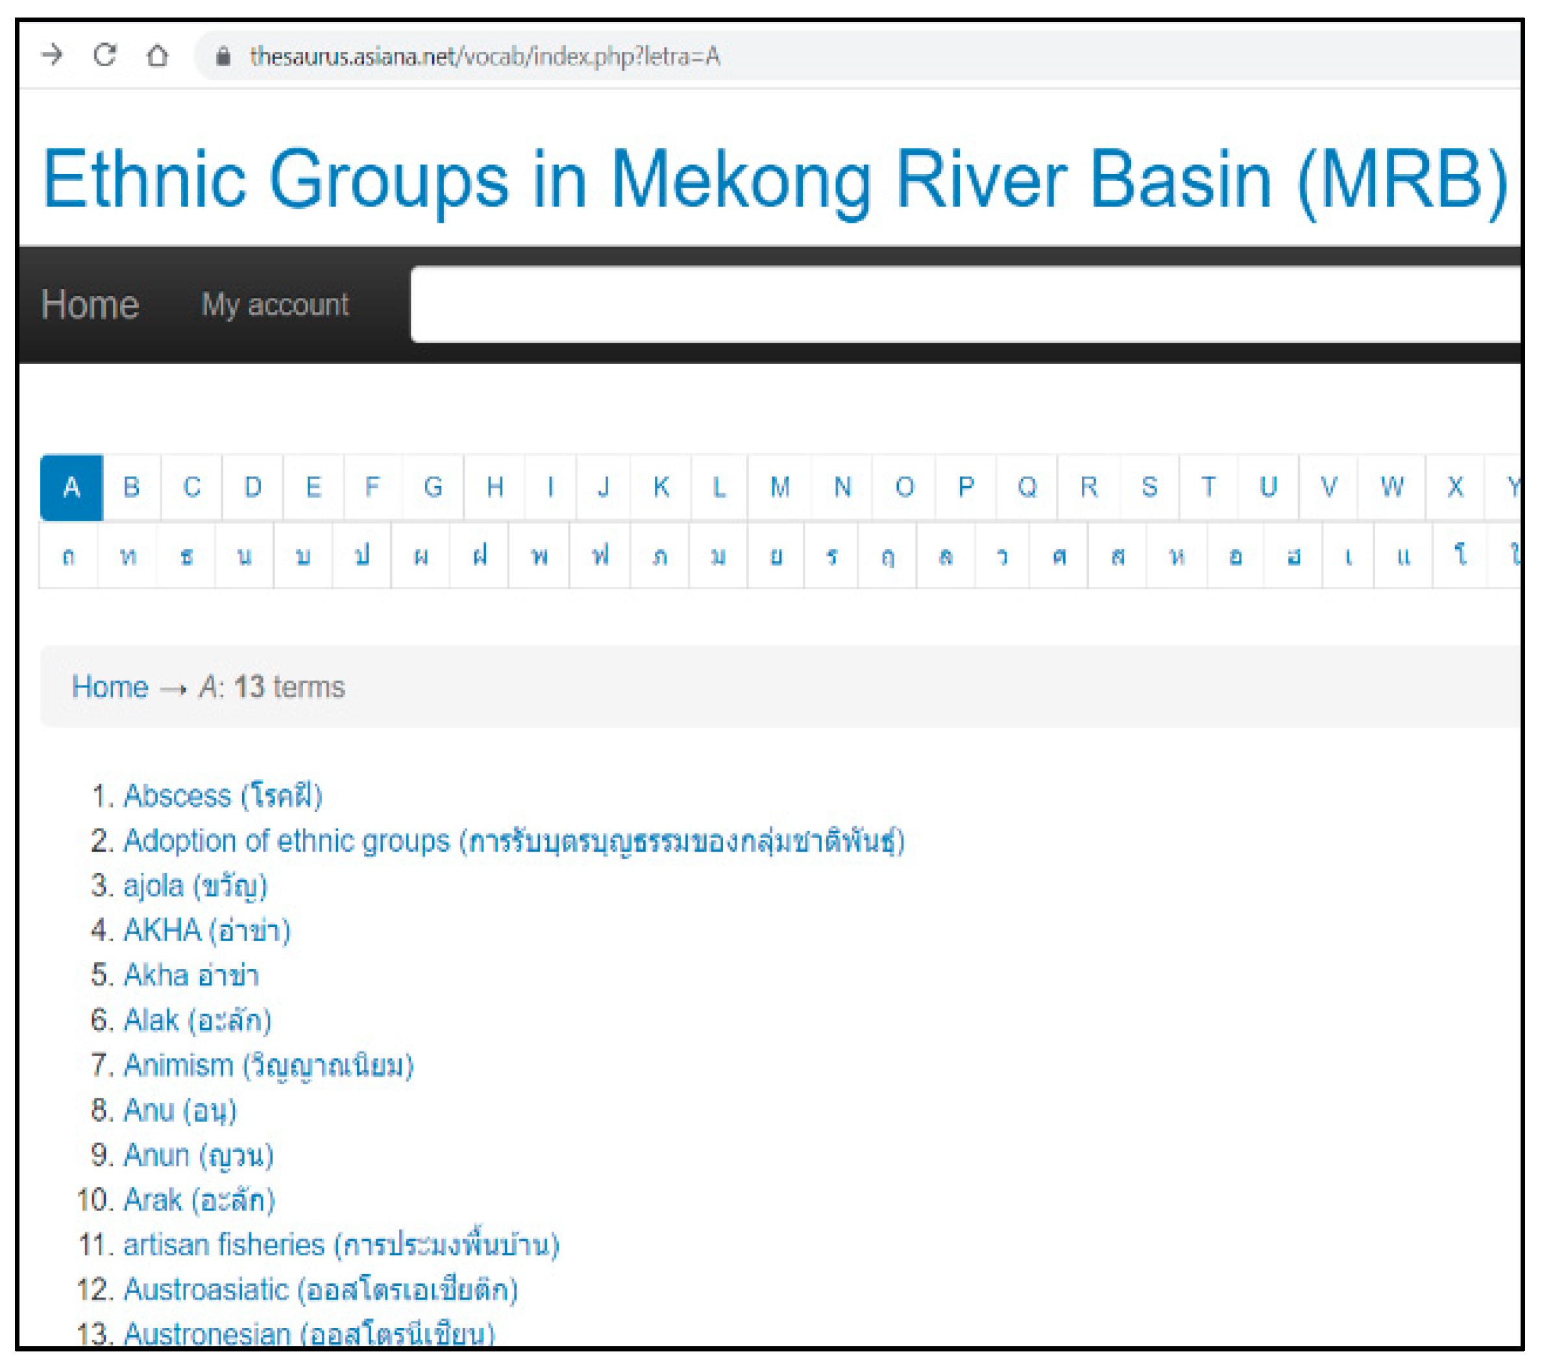Select letter W in alphabet index
The image size is (1542, 1367).
click(1392, 487)
